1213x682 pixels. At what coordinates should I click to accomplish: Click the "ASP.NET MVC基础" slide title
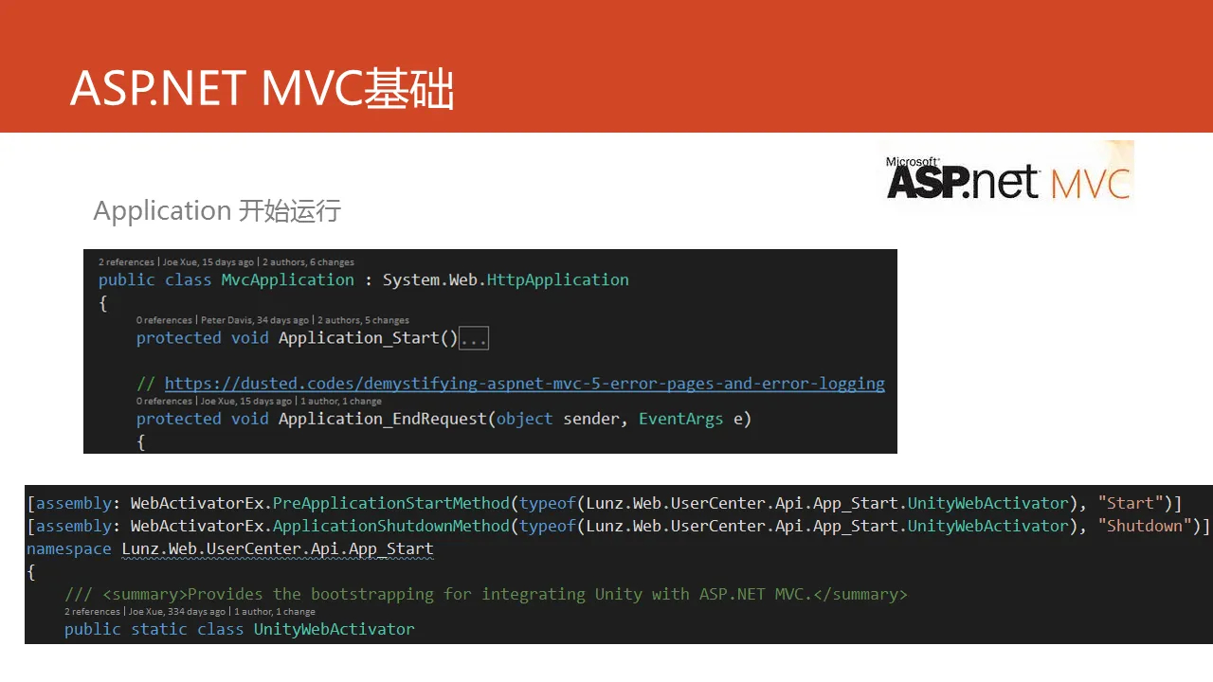pos(263,89)
